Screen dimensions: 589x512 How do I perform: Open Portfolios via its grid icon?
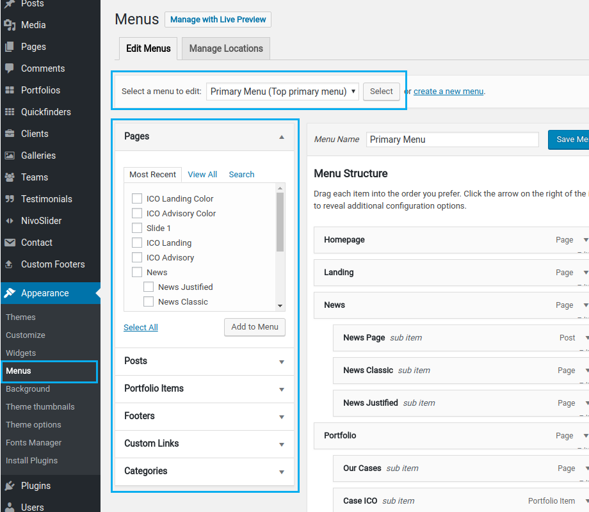pos(10,90)
